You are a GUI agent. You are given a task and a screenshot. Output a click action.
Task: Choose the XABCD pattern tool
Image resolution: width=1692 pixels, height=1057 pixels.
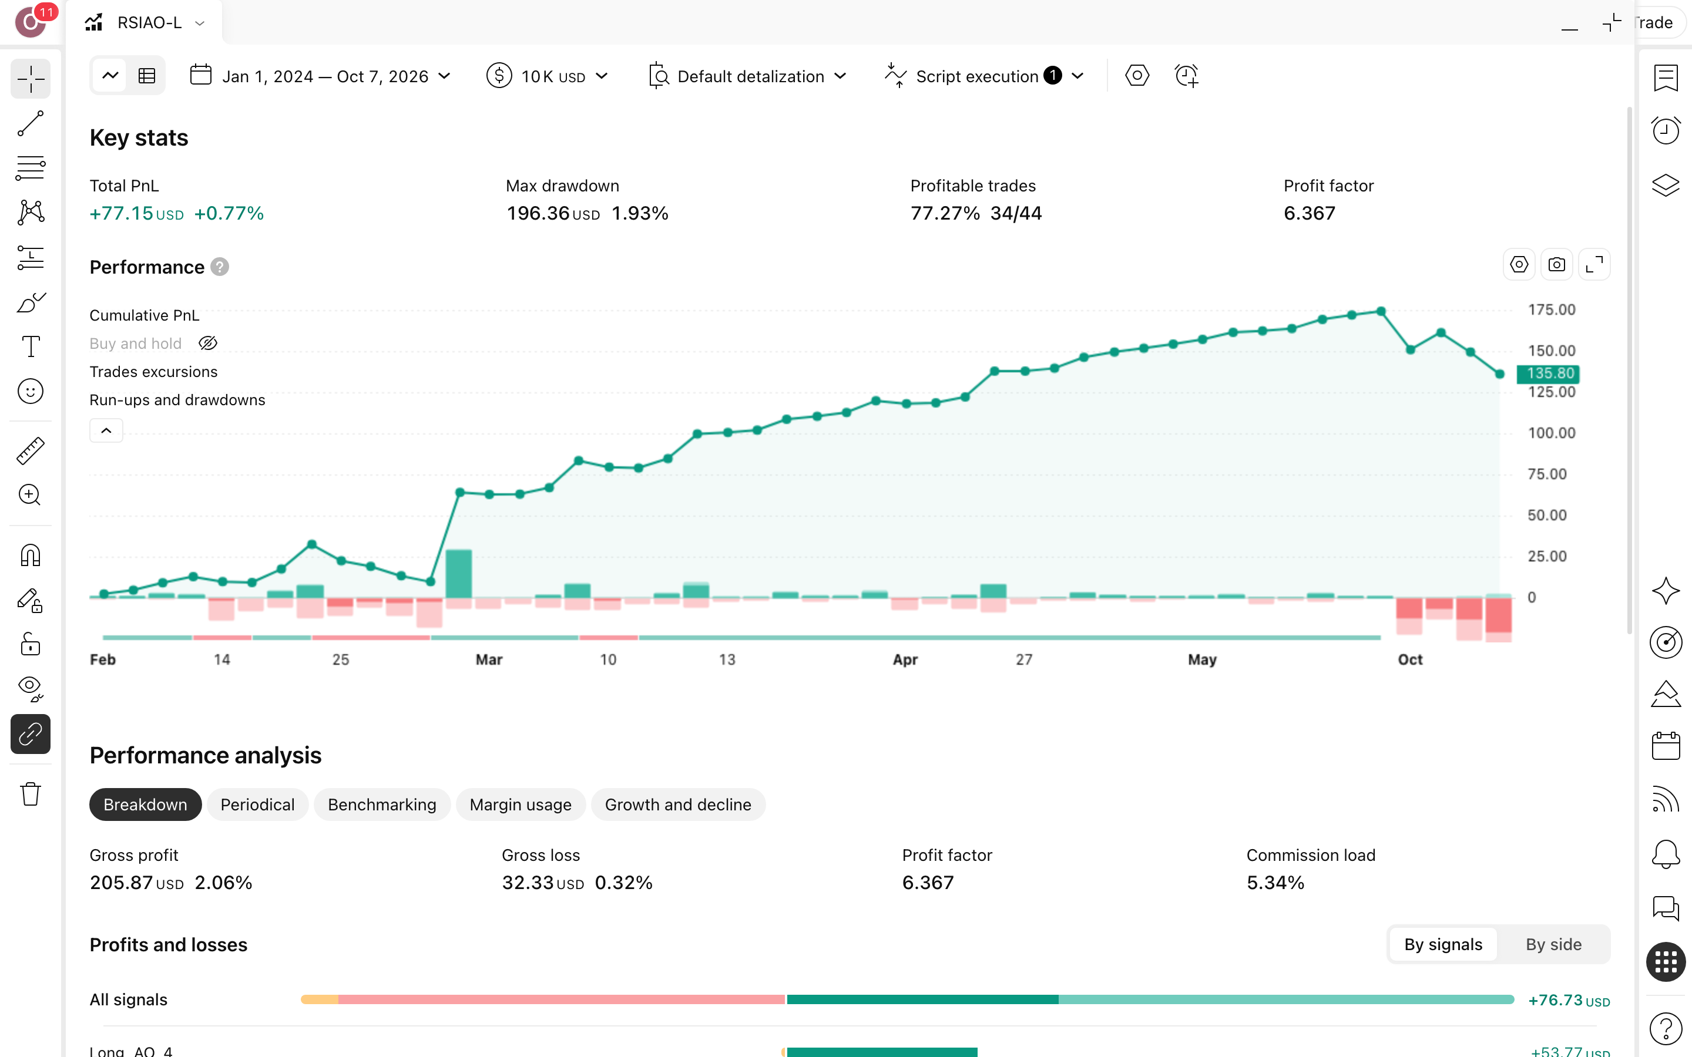tap(31, 213)
